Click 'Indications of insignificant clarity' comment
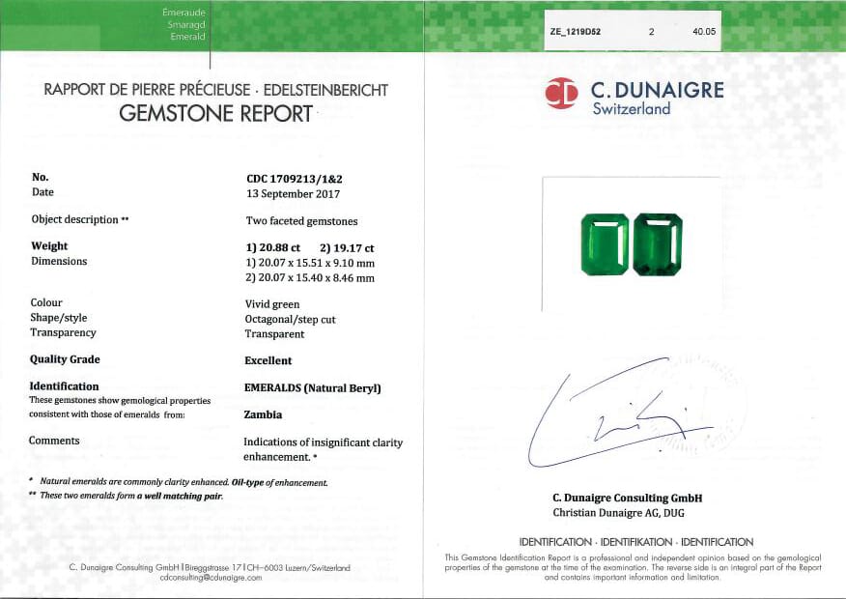The image size is (846, 599). coord(323,442)
